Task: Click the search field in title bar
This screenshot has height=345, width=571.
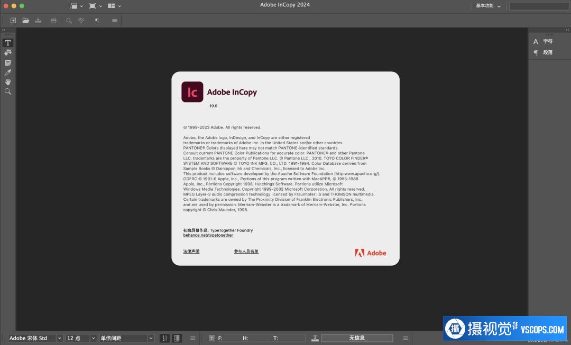Action: tap(539, 6)
